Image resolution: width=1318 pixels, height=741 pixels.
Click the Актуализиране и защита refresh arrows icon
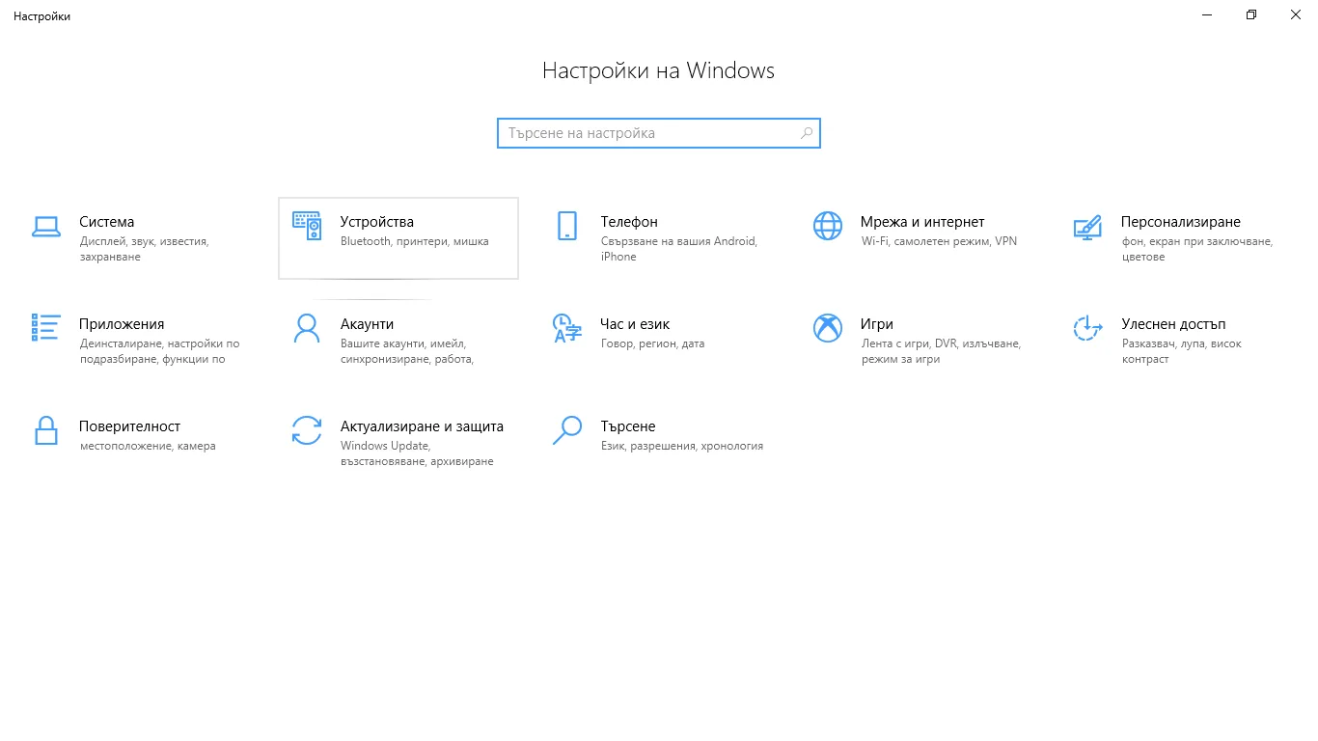click(x=307, y=430)
